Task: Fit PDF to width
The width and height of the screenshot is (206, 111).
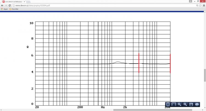Action: click(x=174, y=104)
